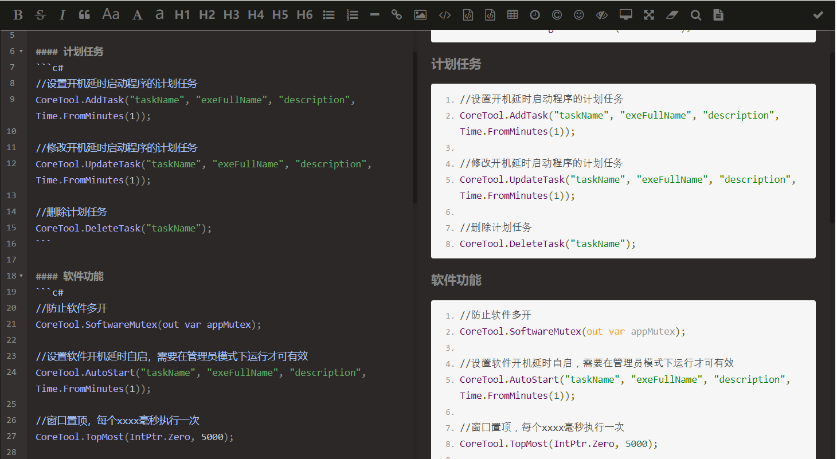Insert an image

point(420,14)
